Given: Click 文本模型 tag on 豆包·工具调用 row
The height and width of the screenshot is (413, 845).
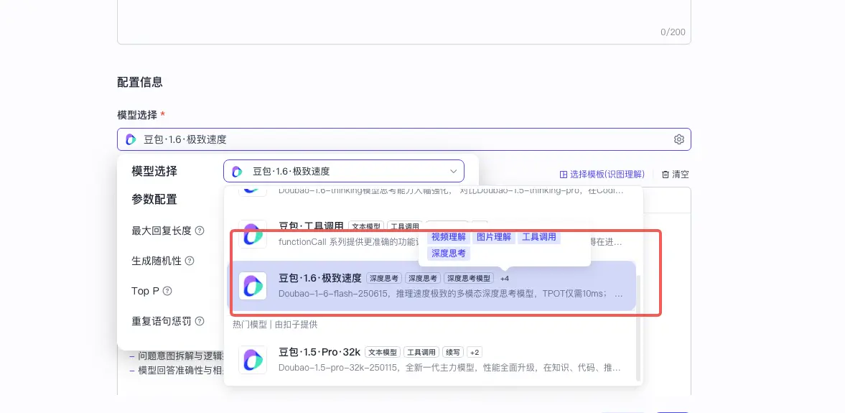Looking at the screenshot, I should tap(366, 226).
